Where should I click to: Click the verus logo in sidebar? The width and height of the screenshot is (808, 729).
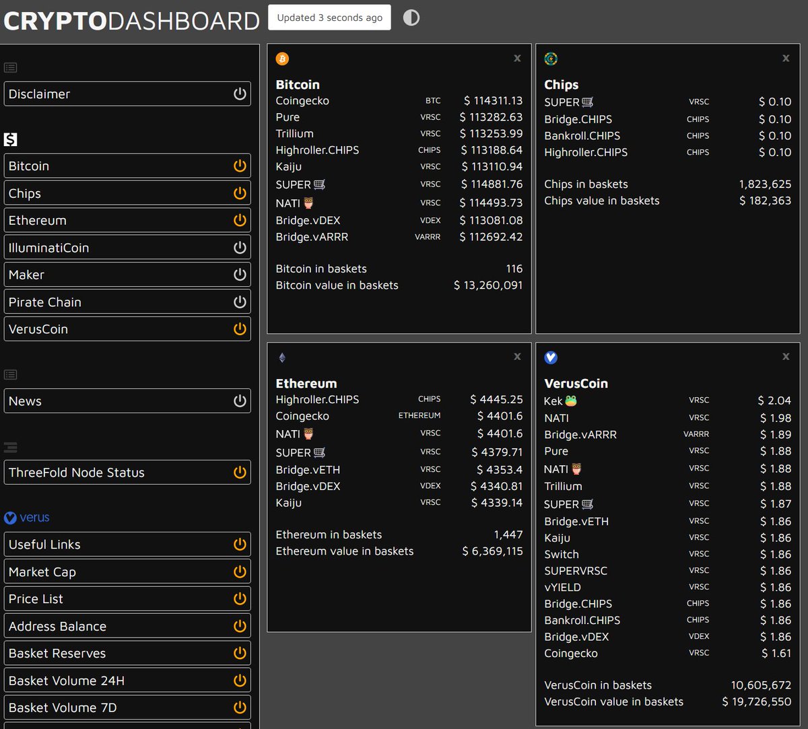pos(27,518)
